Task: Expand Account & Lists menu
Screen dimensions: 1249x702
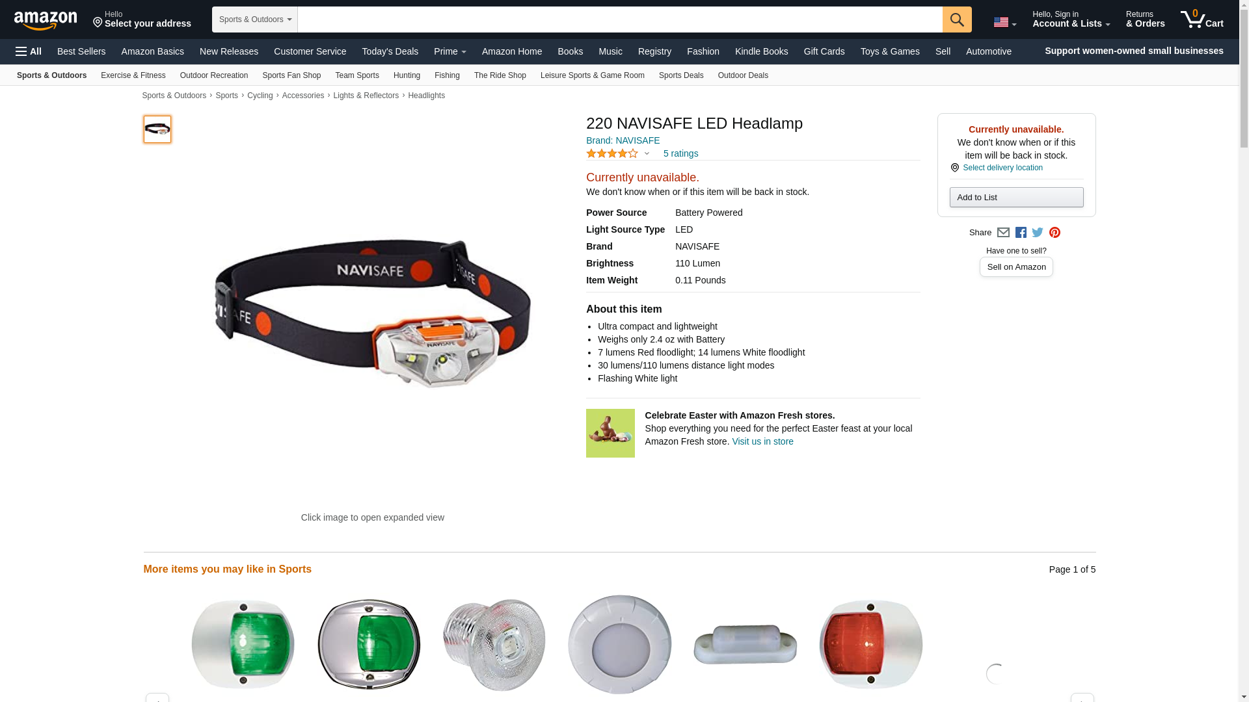Action: tap(1071, 19)
